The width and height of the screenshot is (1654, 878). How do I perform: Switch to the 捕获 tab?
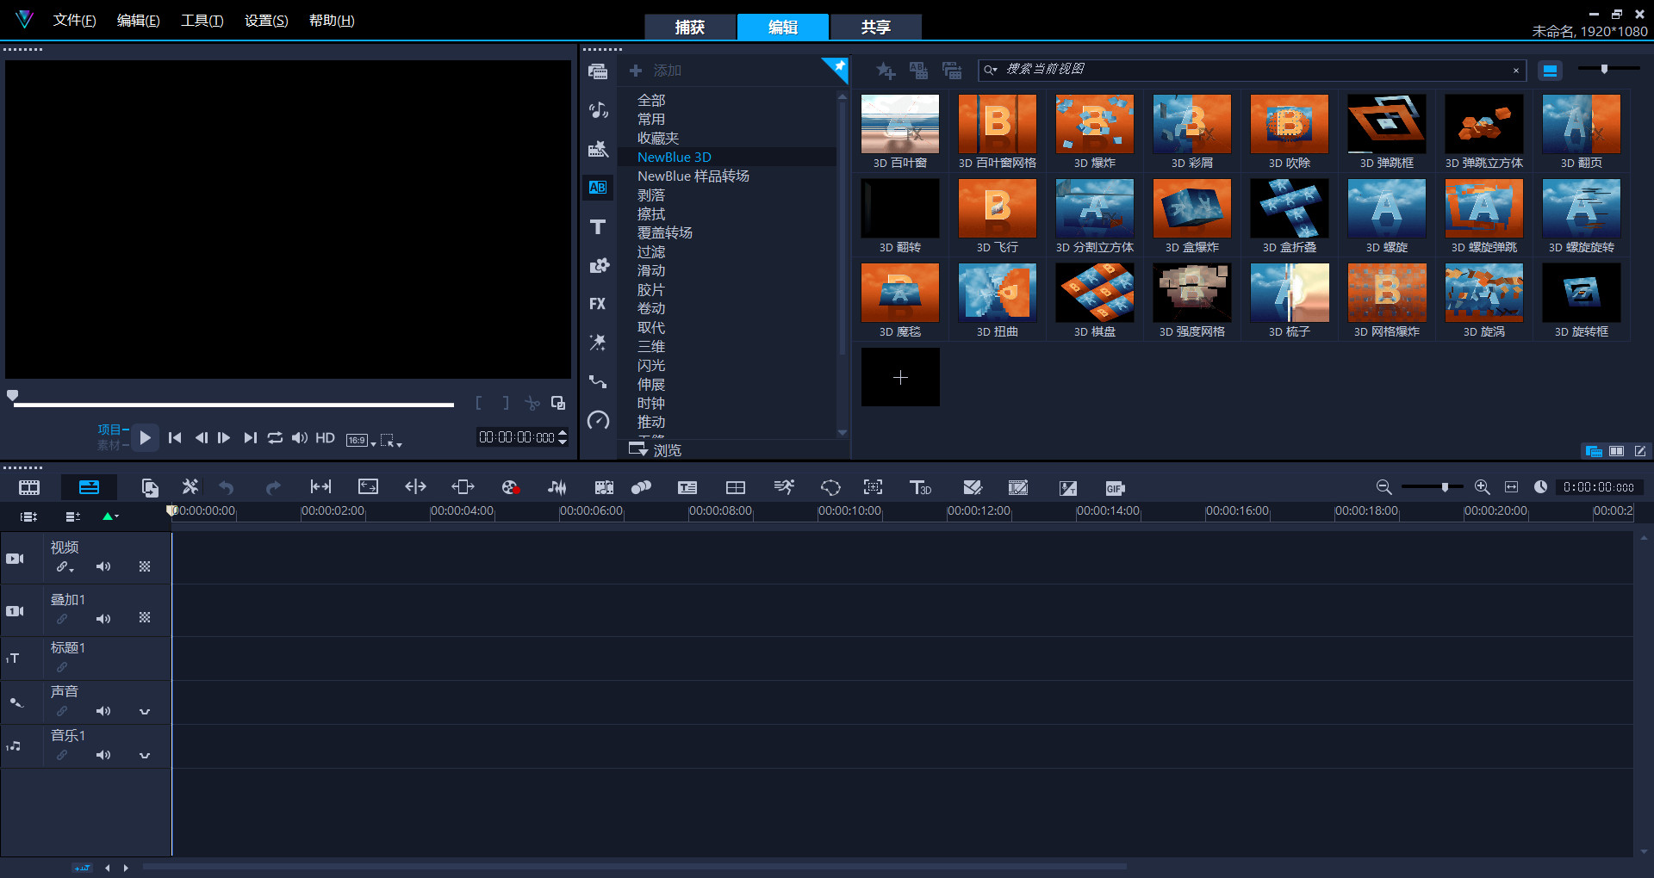(689, 27)
